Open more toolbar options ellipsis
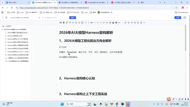This screenshot has width=190, height=107. tap(144, 23)
